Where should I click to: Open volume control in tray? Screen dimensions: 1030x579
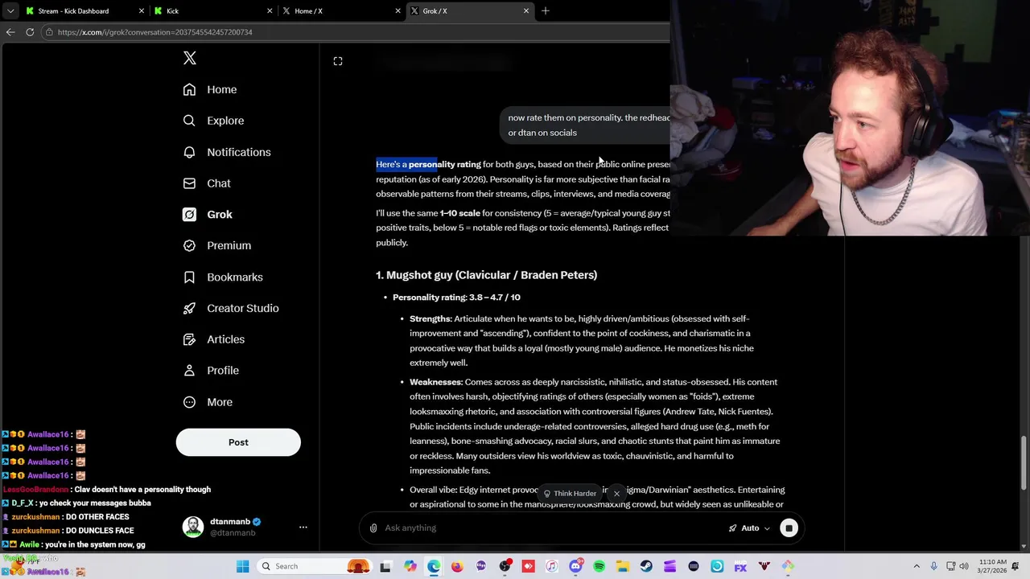click(964, 566)
